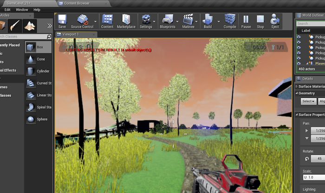325x193 pixels.
Task: Expand the hidden Modes with double chevron
Action: coord(49,26)
